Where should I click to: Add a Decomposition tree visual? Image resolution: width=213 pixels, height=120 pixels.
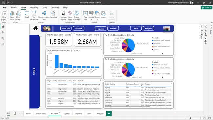(44, 16)
